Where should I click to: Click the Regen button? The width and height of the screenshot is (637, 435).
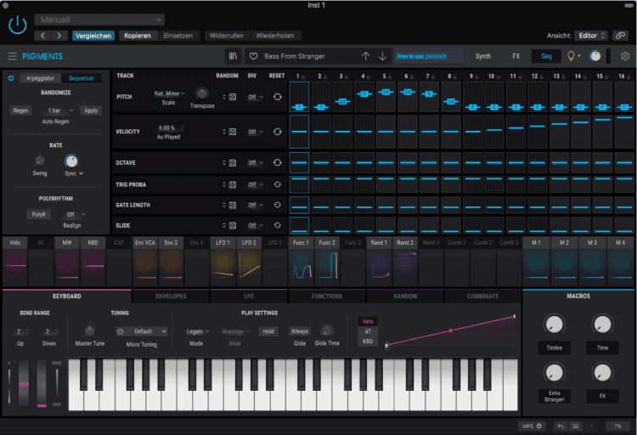click(20, 110)
